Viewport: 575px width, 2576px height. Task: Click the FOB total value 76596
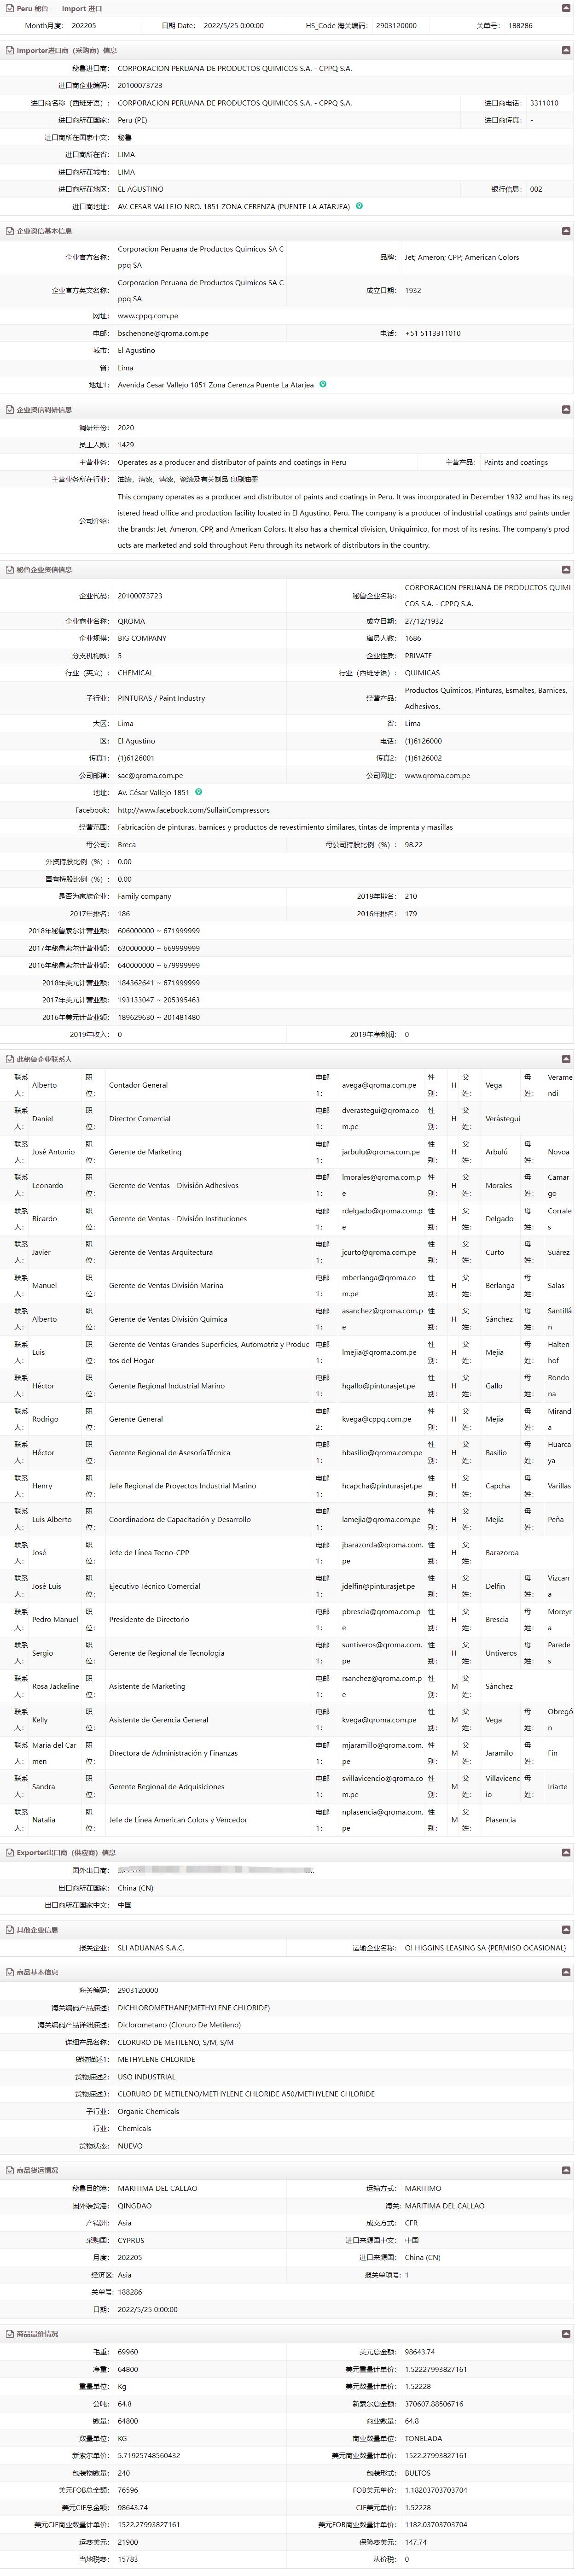(x=128, y=2490)
